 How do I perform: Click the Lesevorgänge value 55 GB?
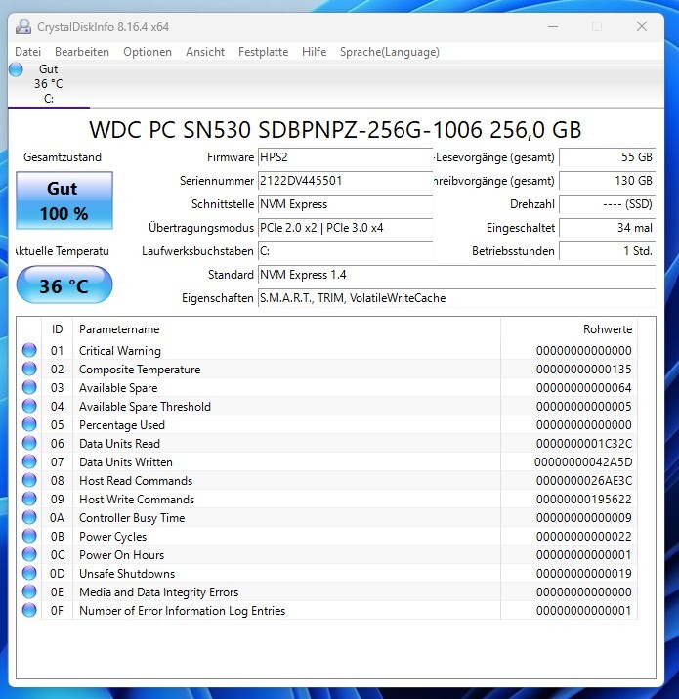point(608,157)
